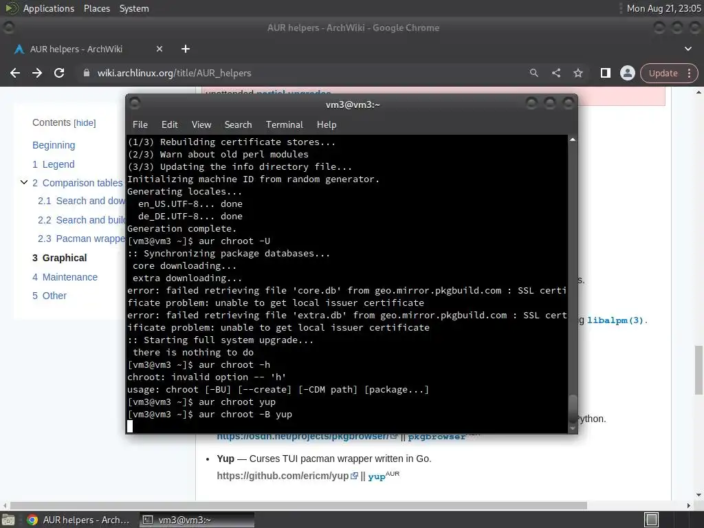The image size is (704, 528).
Task: Open the terminal Help menu
Action: click(x=327, y=125)
